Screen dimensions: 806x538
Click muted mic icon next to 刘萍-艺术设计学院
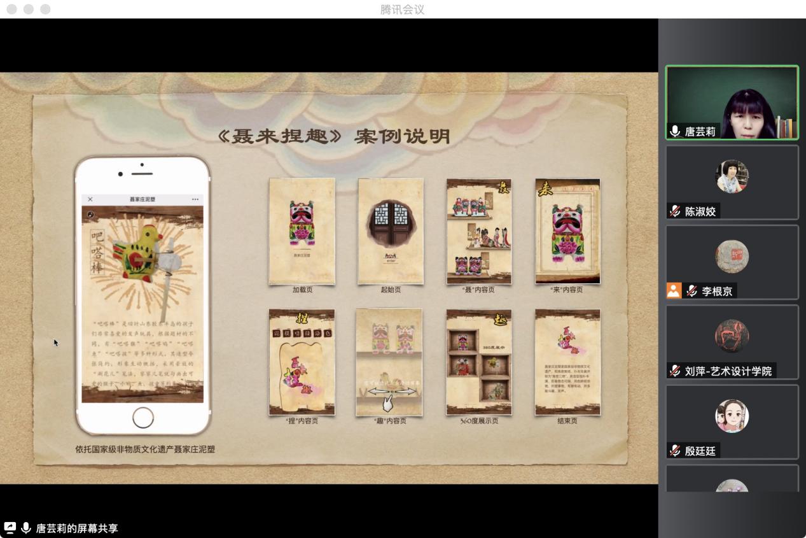click(x=675, y=371)
